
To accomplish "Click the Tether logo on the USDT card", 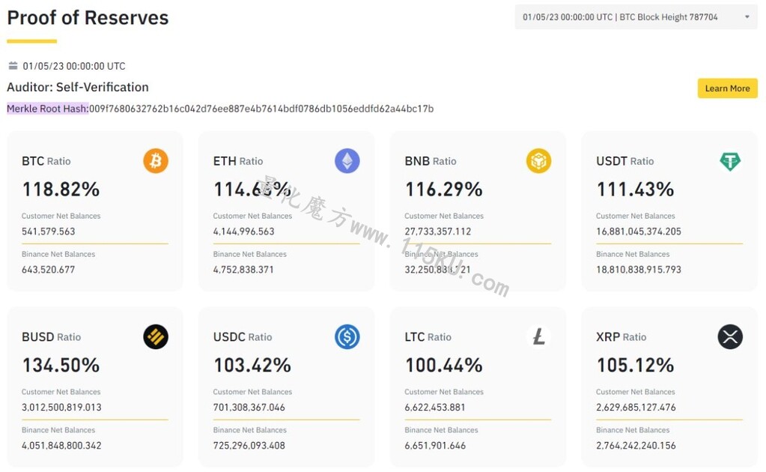I will [x=730, y=161].
